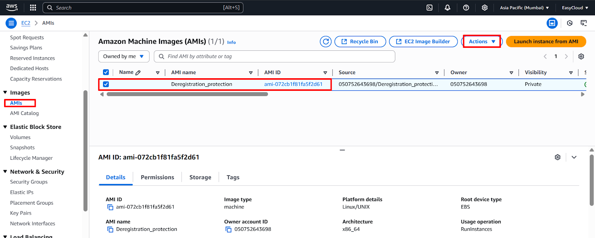The width and height of the screenshot is (595, 238).
Task: Open Security Groups in the sidebar
Action: click(x=29, y=182)
